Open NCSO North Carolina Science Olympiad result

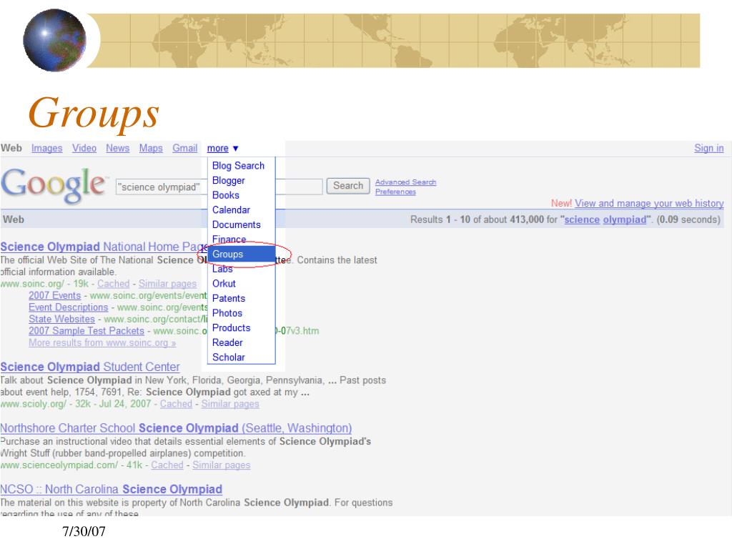(111, 489)
